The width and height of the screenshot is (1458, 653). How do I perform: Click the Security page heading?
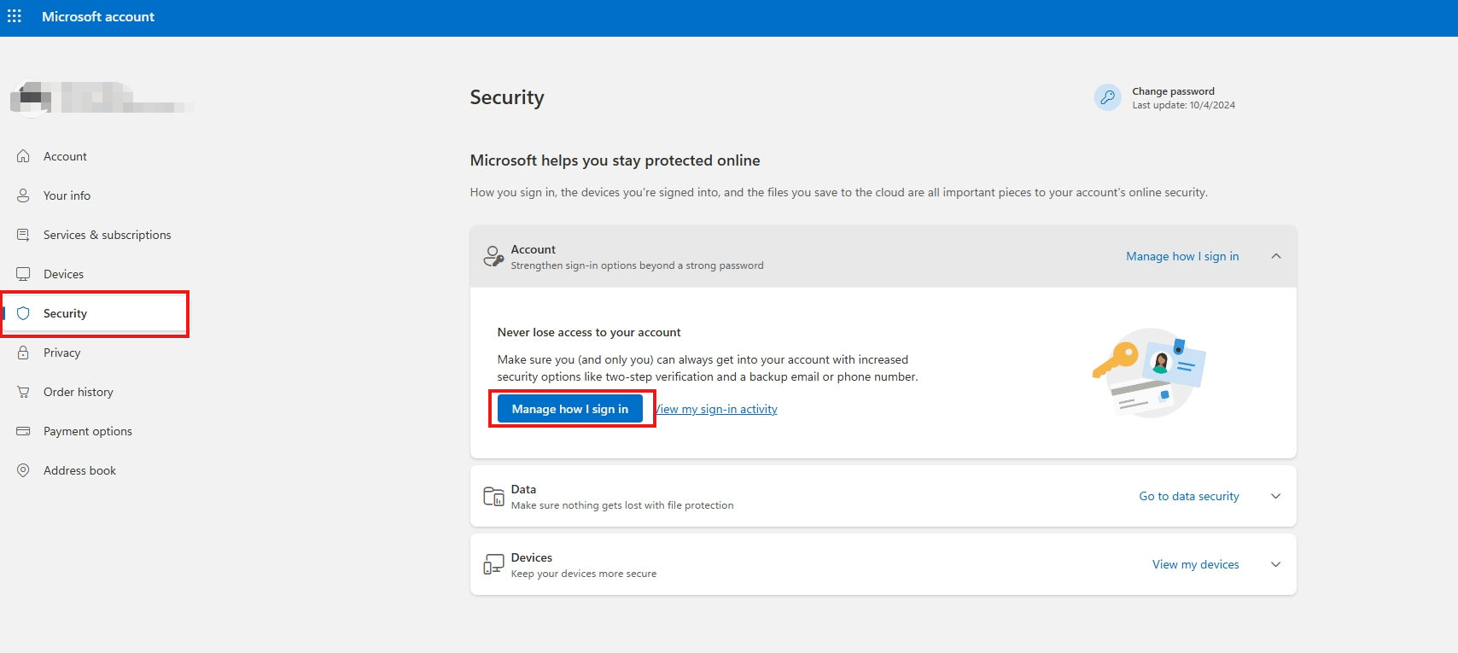point(507,97)
